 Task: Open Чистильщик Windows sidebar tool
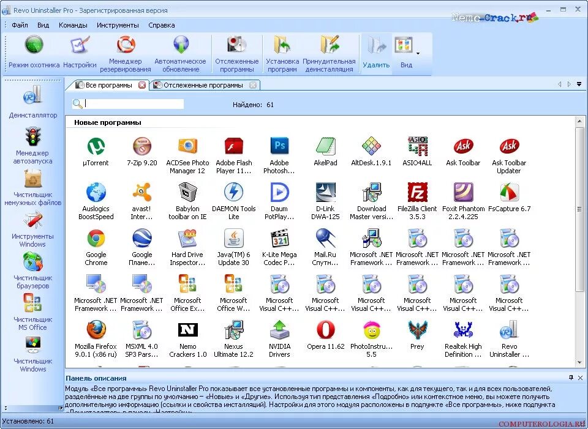32,354
